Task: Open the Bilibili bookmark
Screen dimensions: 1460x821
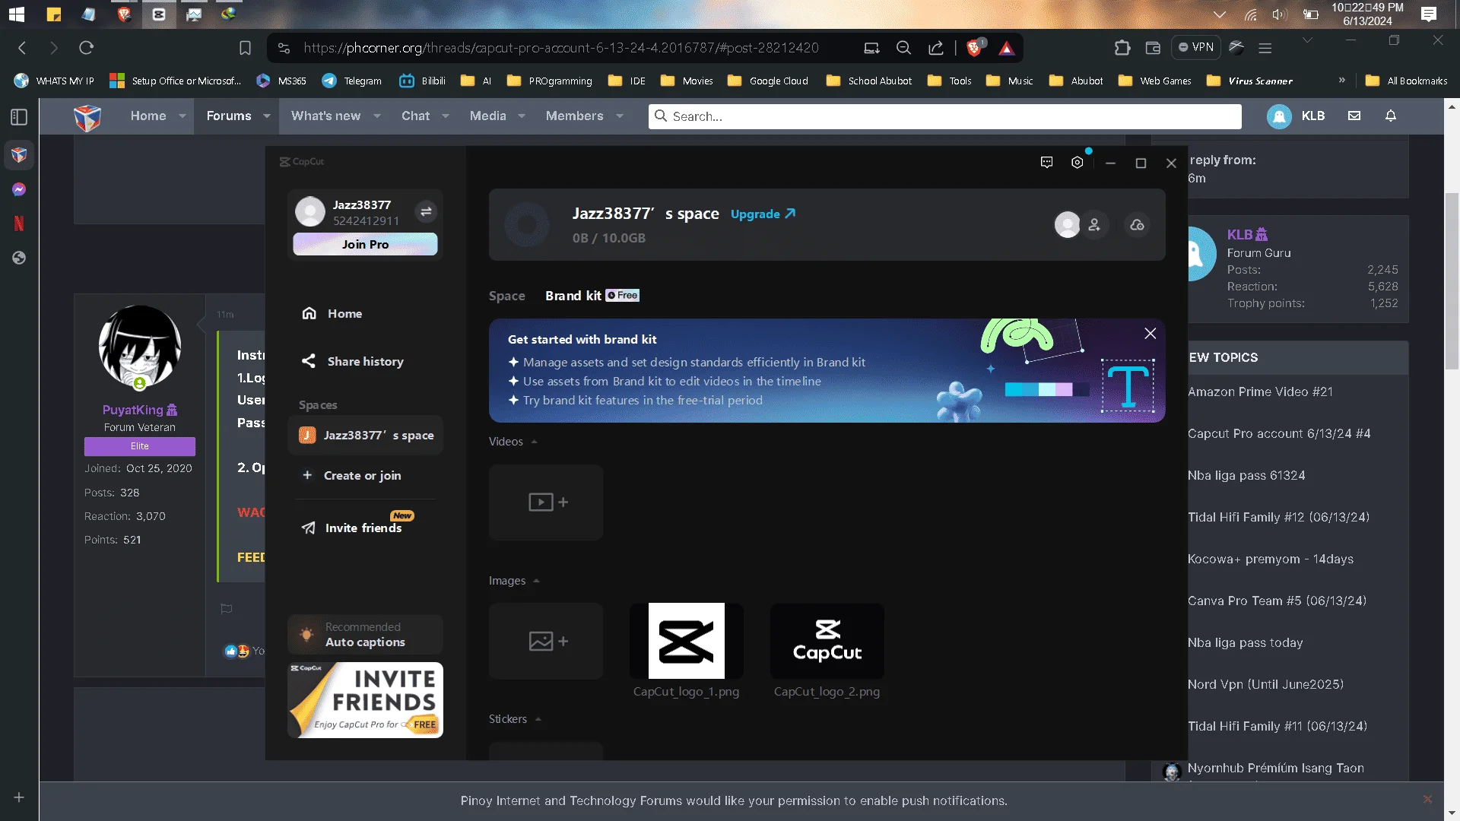Action: click(423, 81)
